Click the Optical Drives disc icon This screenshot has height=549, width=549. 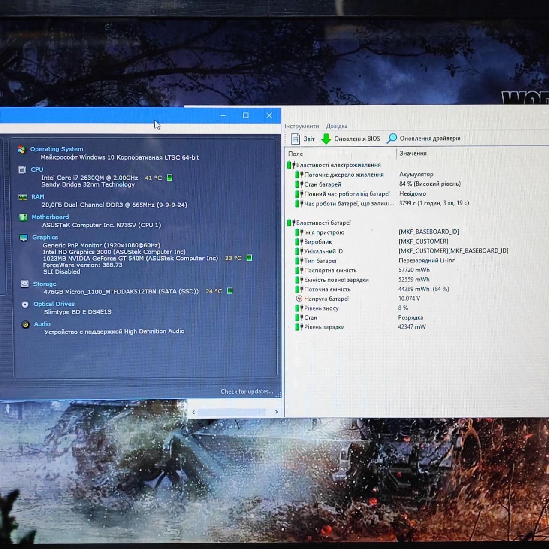coord(25,304)
